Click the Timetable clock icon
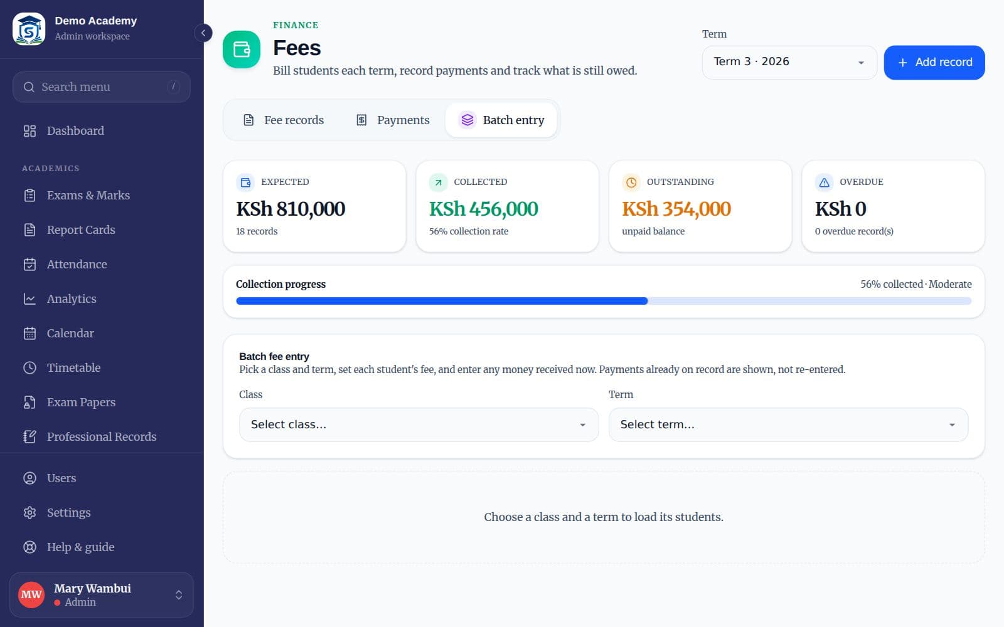The image size is (1004, 627). click(x=29, y=368)
